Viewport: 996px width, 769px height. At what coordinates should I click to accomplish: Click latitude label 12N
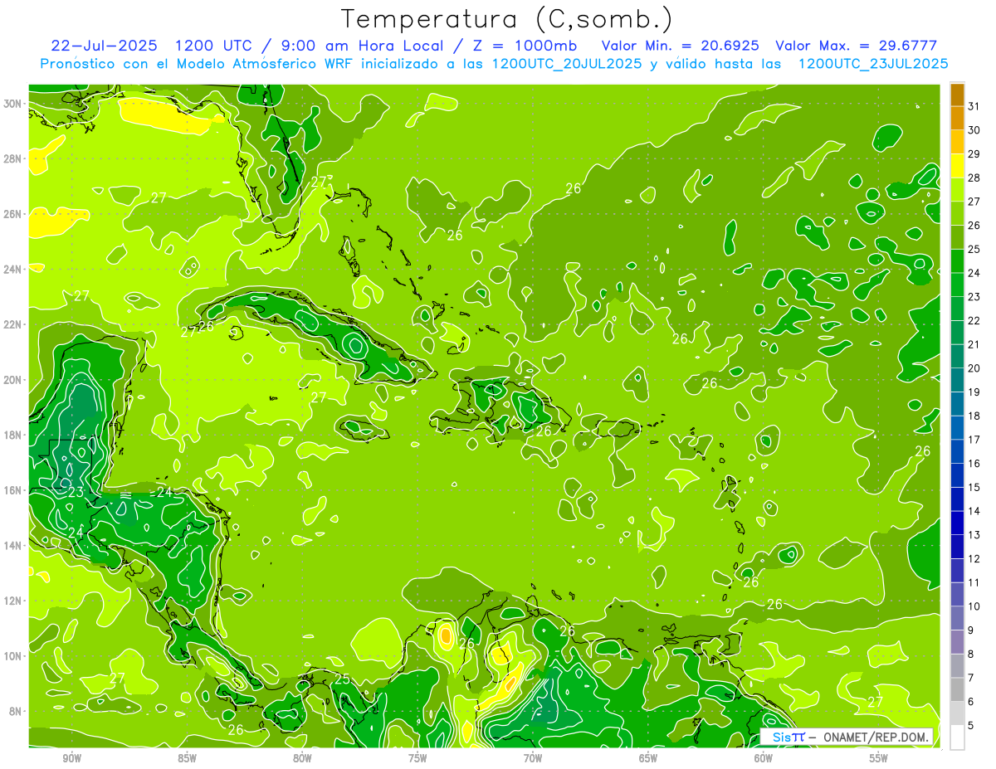click(x=12, y=601)
